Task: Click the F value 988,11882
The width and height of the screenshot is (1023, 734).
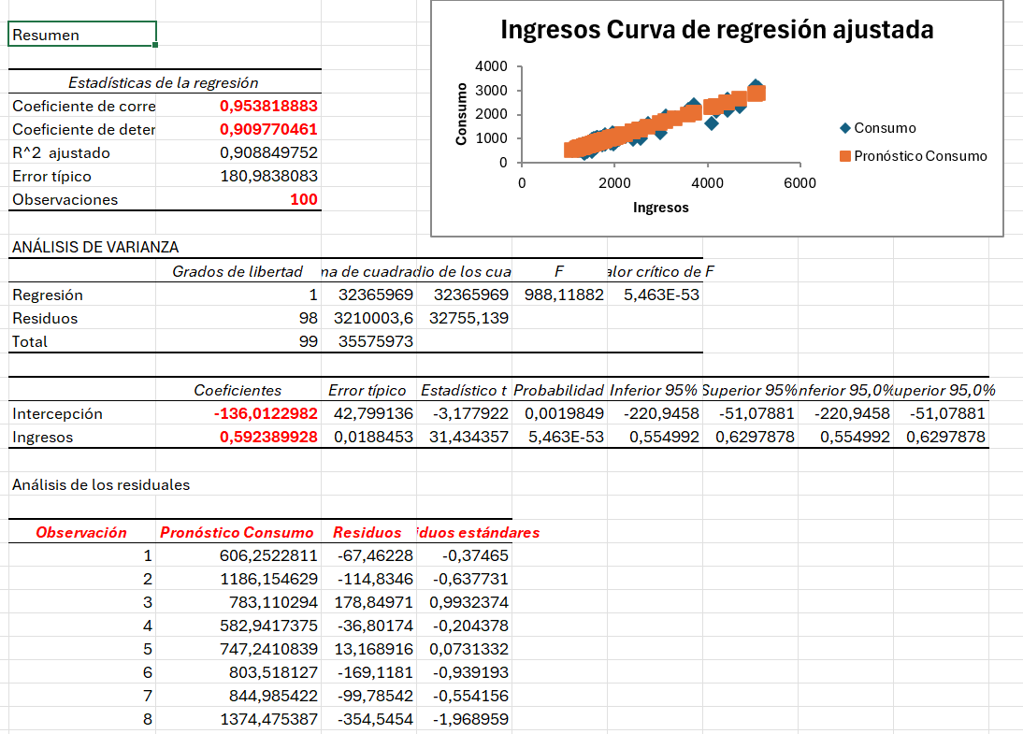Action: point(558,295)
